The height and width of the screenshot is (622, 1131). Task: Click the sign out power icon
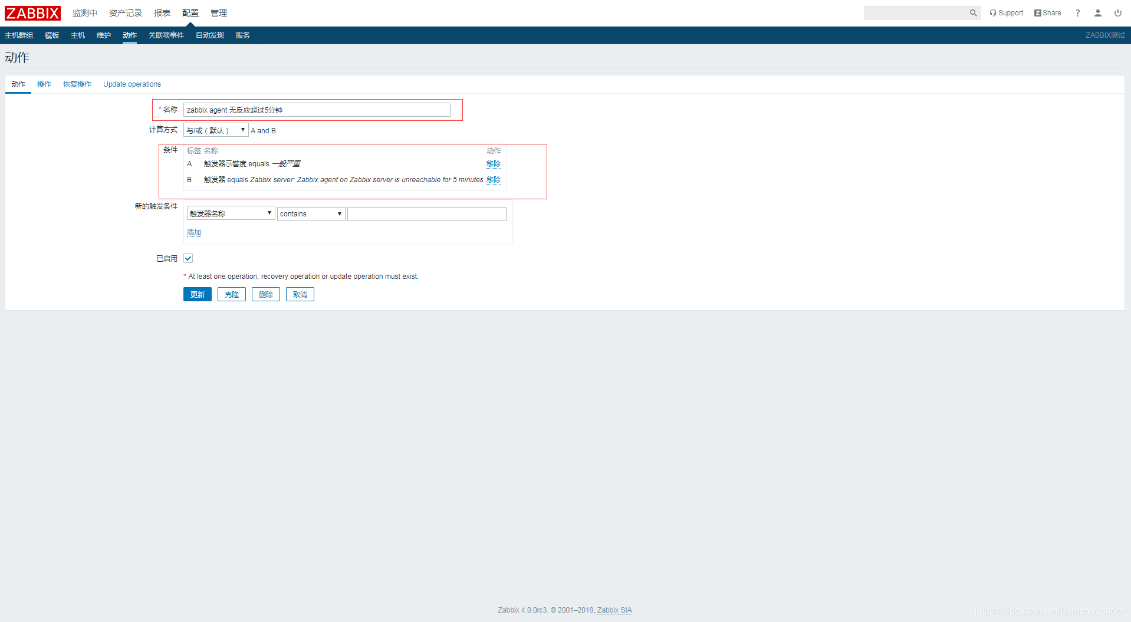(x=1117, y=13)
